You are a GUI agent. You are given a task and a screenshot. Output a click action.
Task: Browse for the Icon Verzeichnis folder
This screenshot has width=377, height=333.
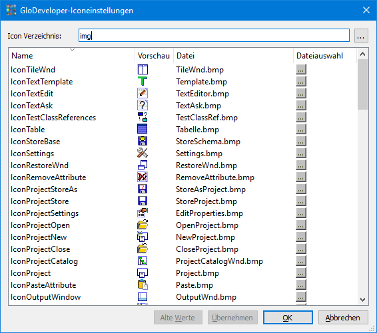coord(361,36)
